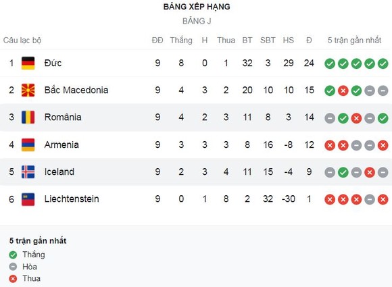Open the Đức team link

point(53,63)
